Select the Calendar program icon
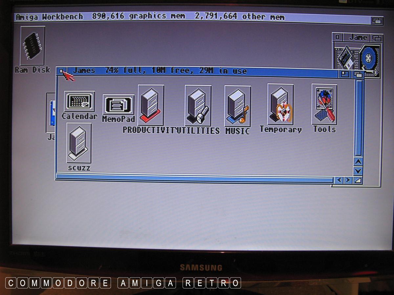 [79, 102]
